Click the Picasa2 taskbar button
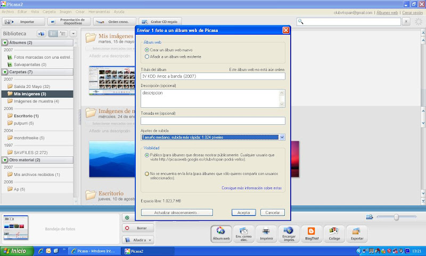The width and height of the screenshot is (426, 256). coord(149,251)
